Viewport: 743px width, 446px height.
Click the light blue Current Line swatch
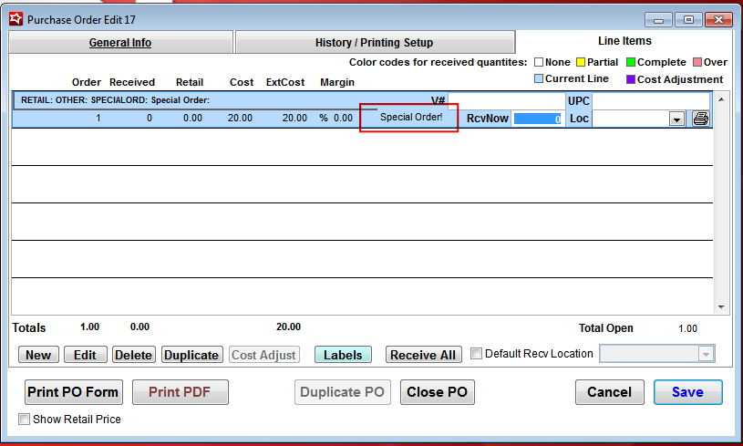point(539,78)
